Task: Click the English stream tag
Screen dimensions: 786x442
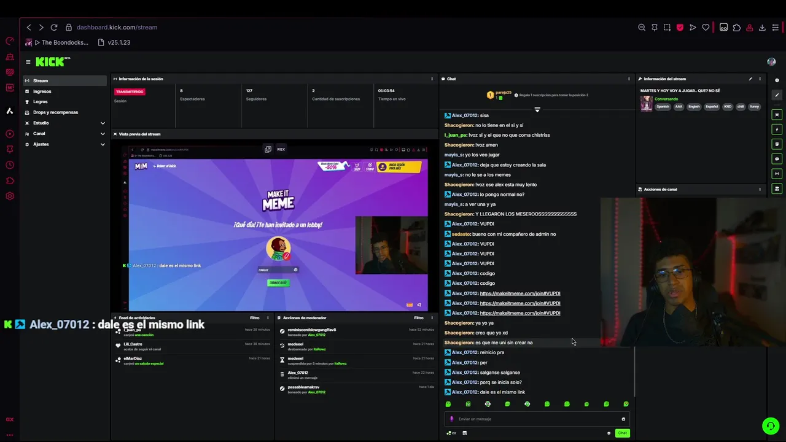Action: click(694, 106)
